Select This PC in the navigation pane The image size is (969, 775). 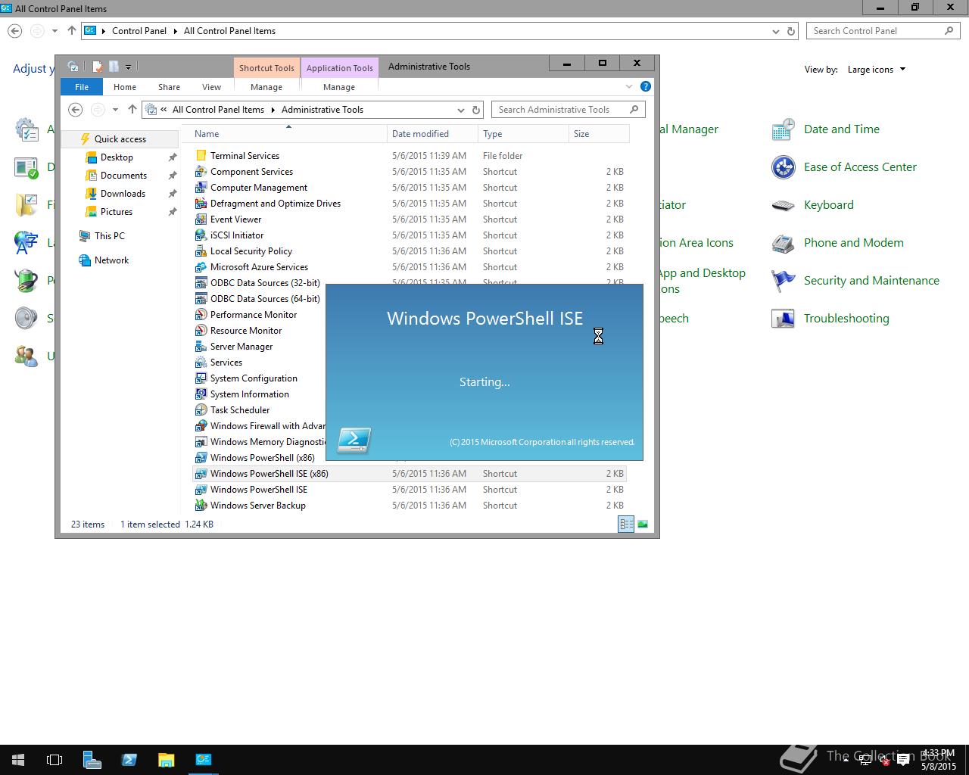pos(110,236)
